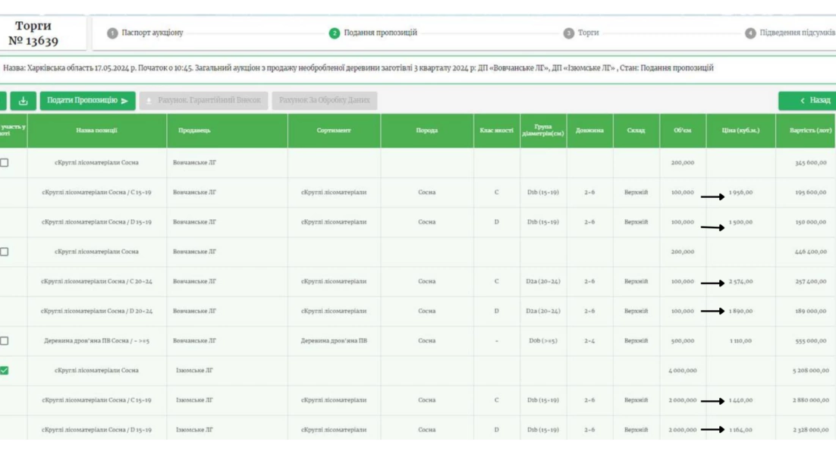Tick the Деревина дров'яна ПВ Сосна checkbox
836x470 pixels.
click(5, 341)
